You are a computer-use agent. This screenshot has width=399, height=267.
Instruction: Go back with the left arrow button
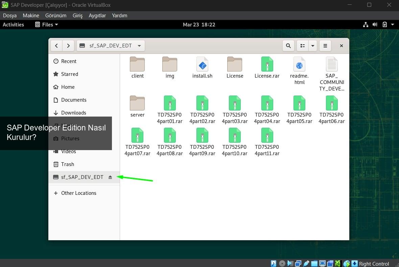(56, 46)
